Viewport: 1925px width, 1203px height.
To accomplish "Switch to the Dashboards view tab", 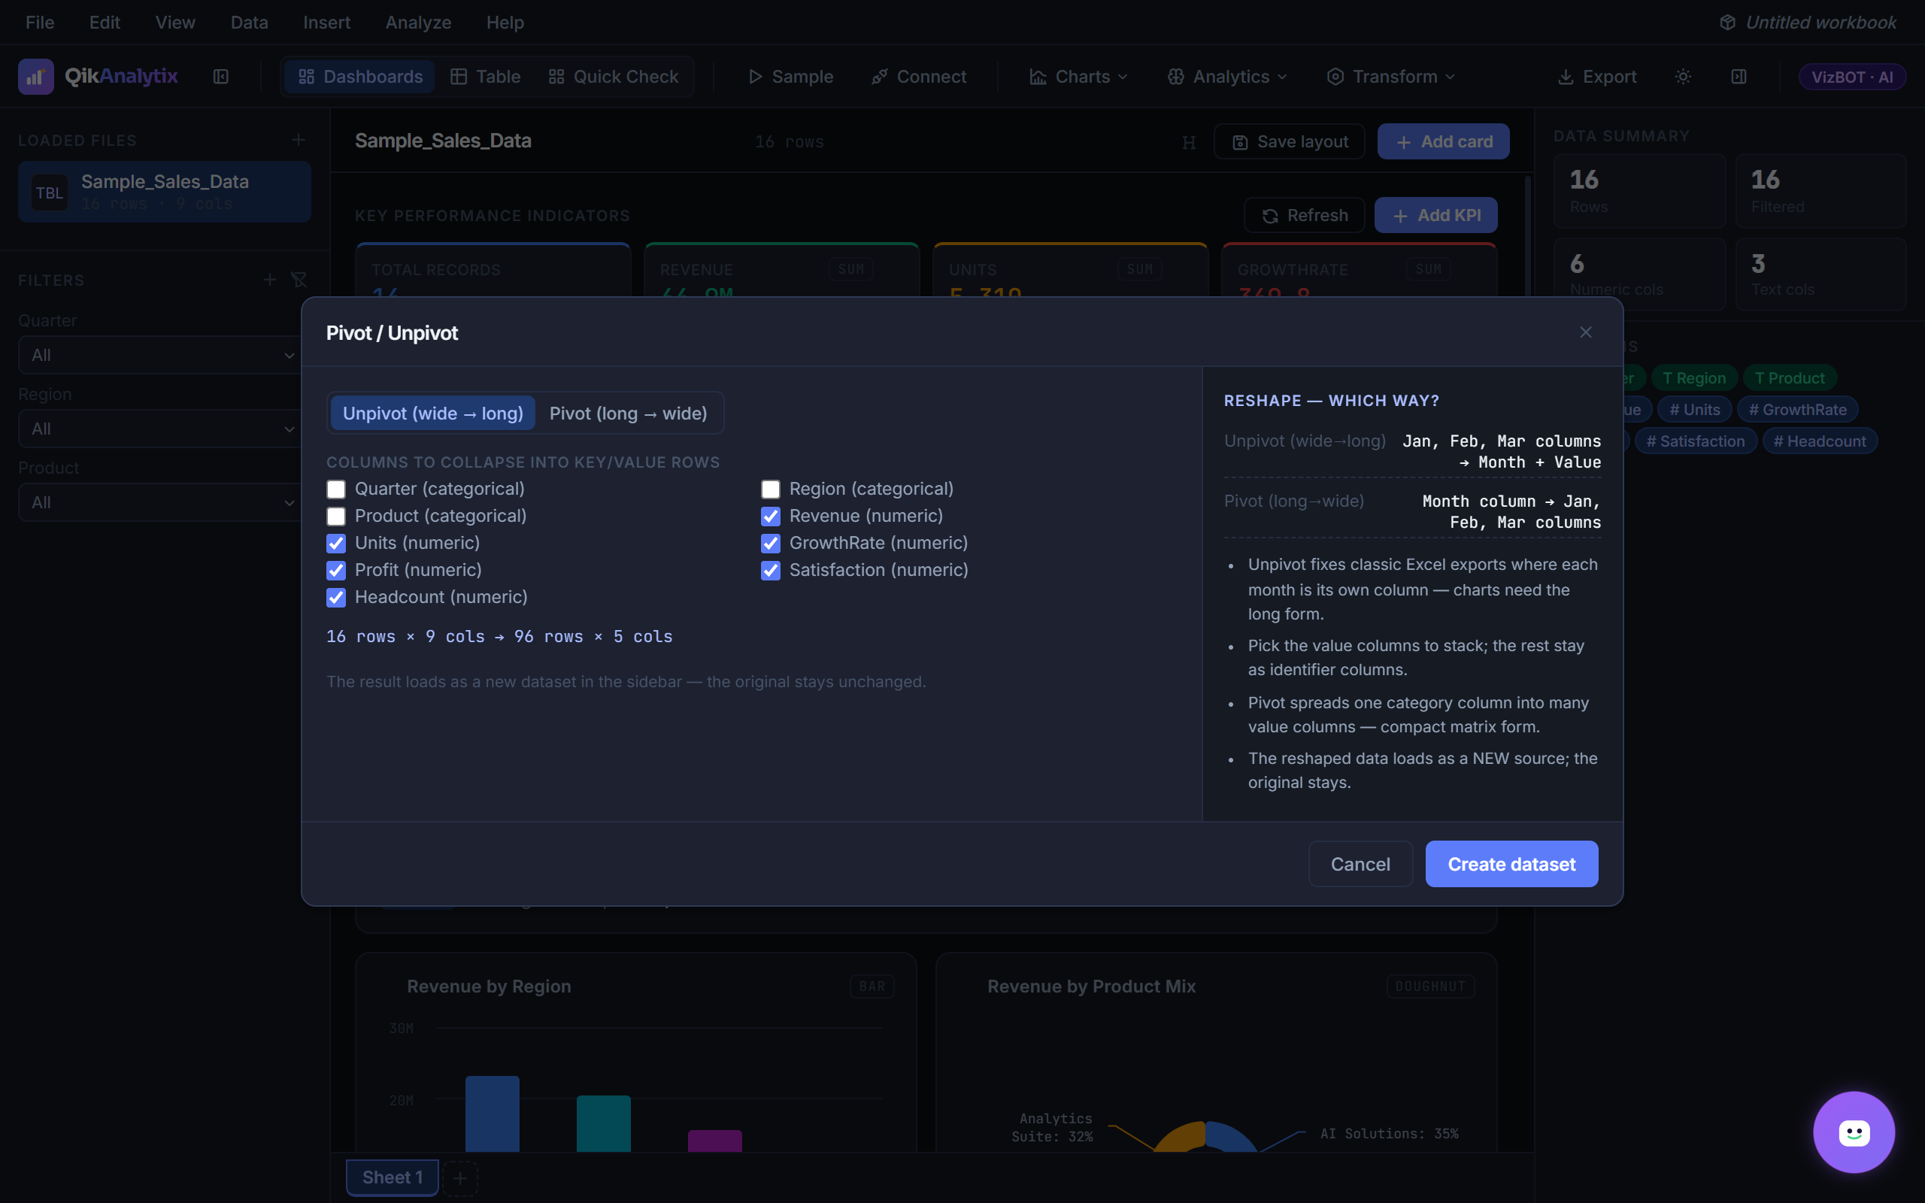I will (359, 77).
